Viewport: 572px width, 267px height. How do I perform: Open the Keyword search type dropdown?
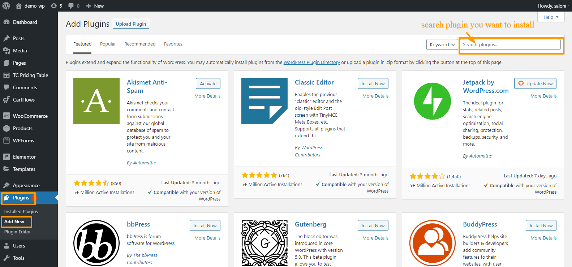coord(442,44)
